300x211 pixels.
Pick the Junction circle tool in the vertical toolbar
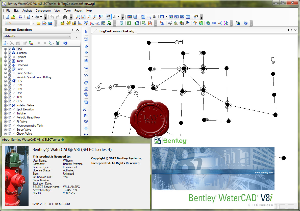[86, 47]
